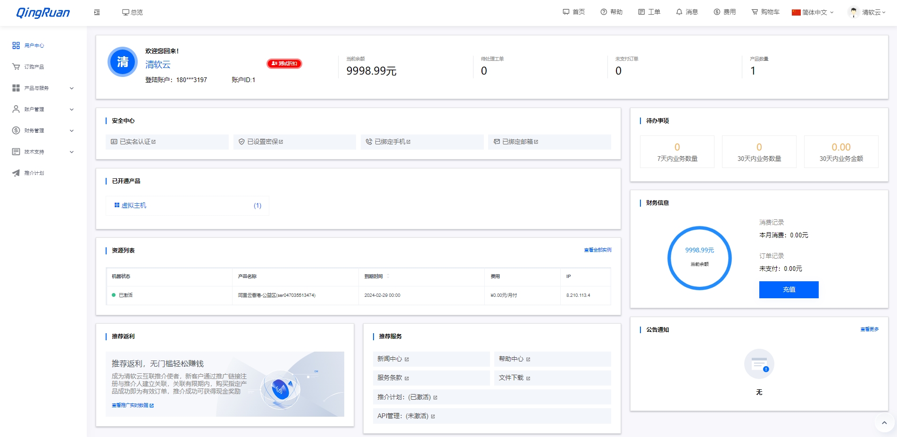Click the 30天内业务数量 card

[759, 152]
